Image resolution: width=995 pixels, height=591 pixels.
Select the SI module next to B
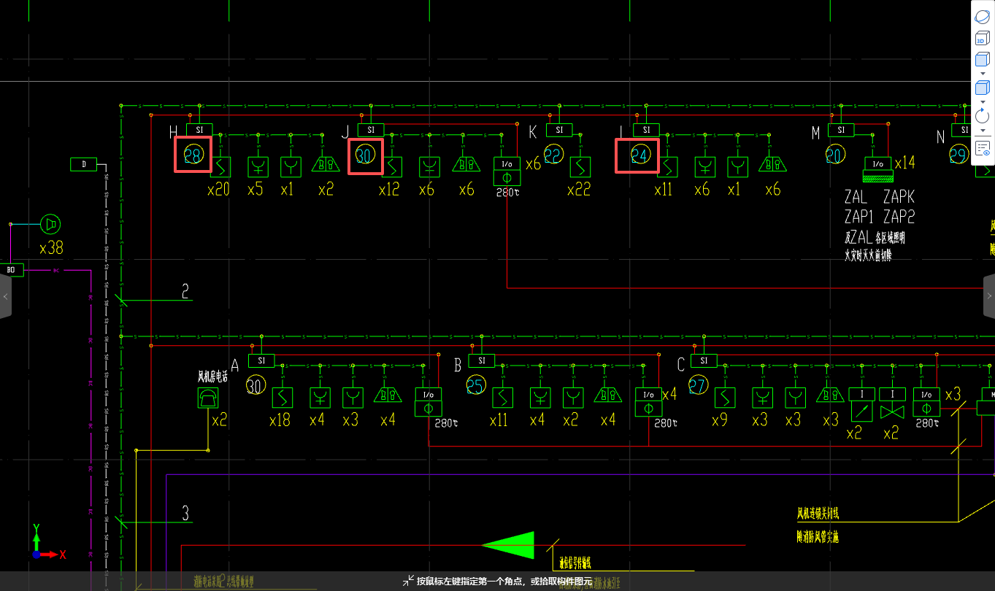pos(481,360)
